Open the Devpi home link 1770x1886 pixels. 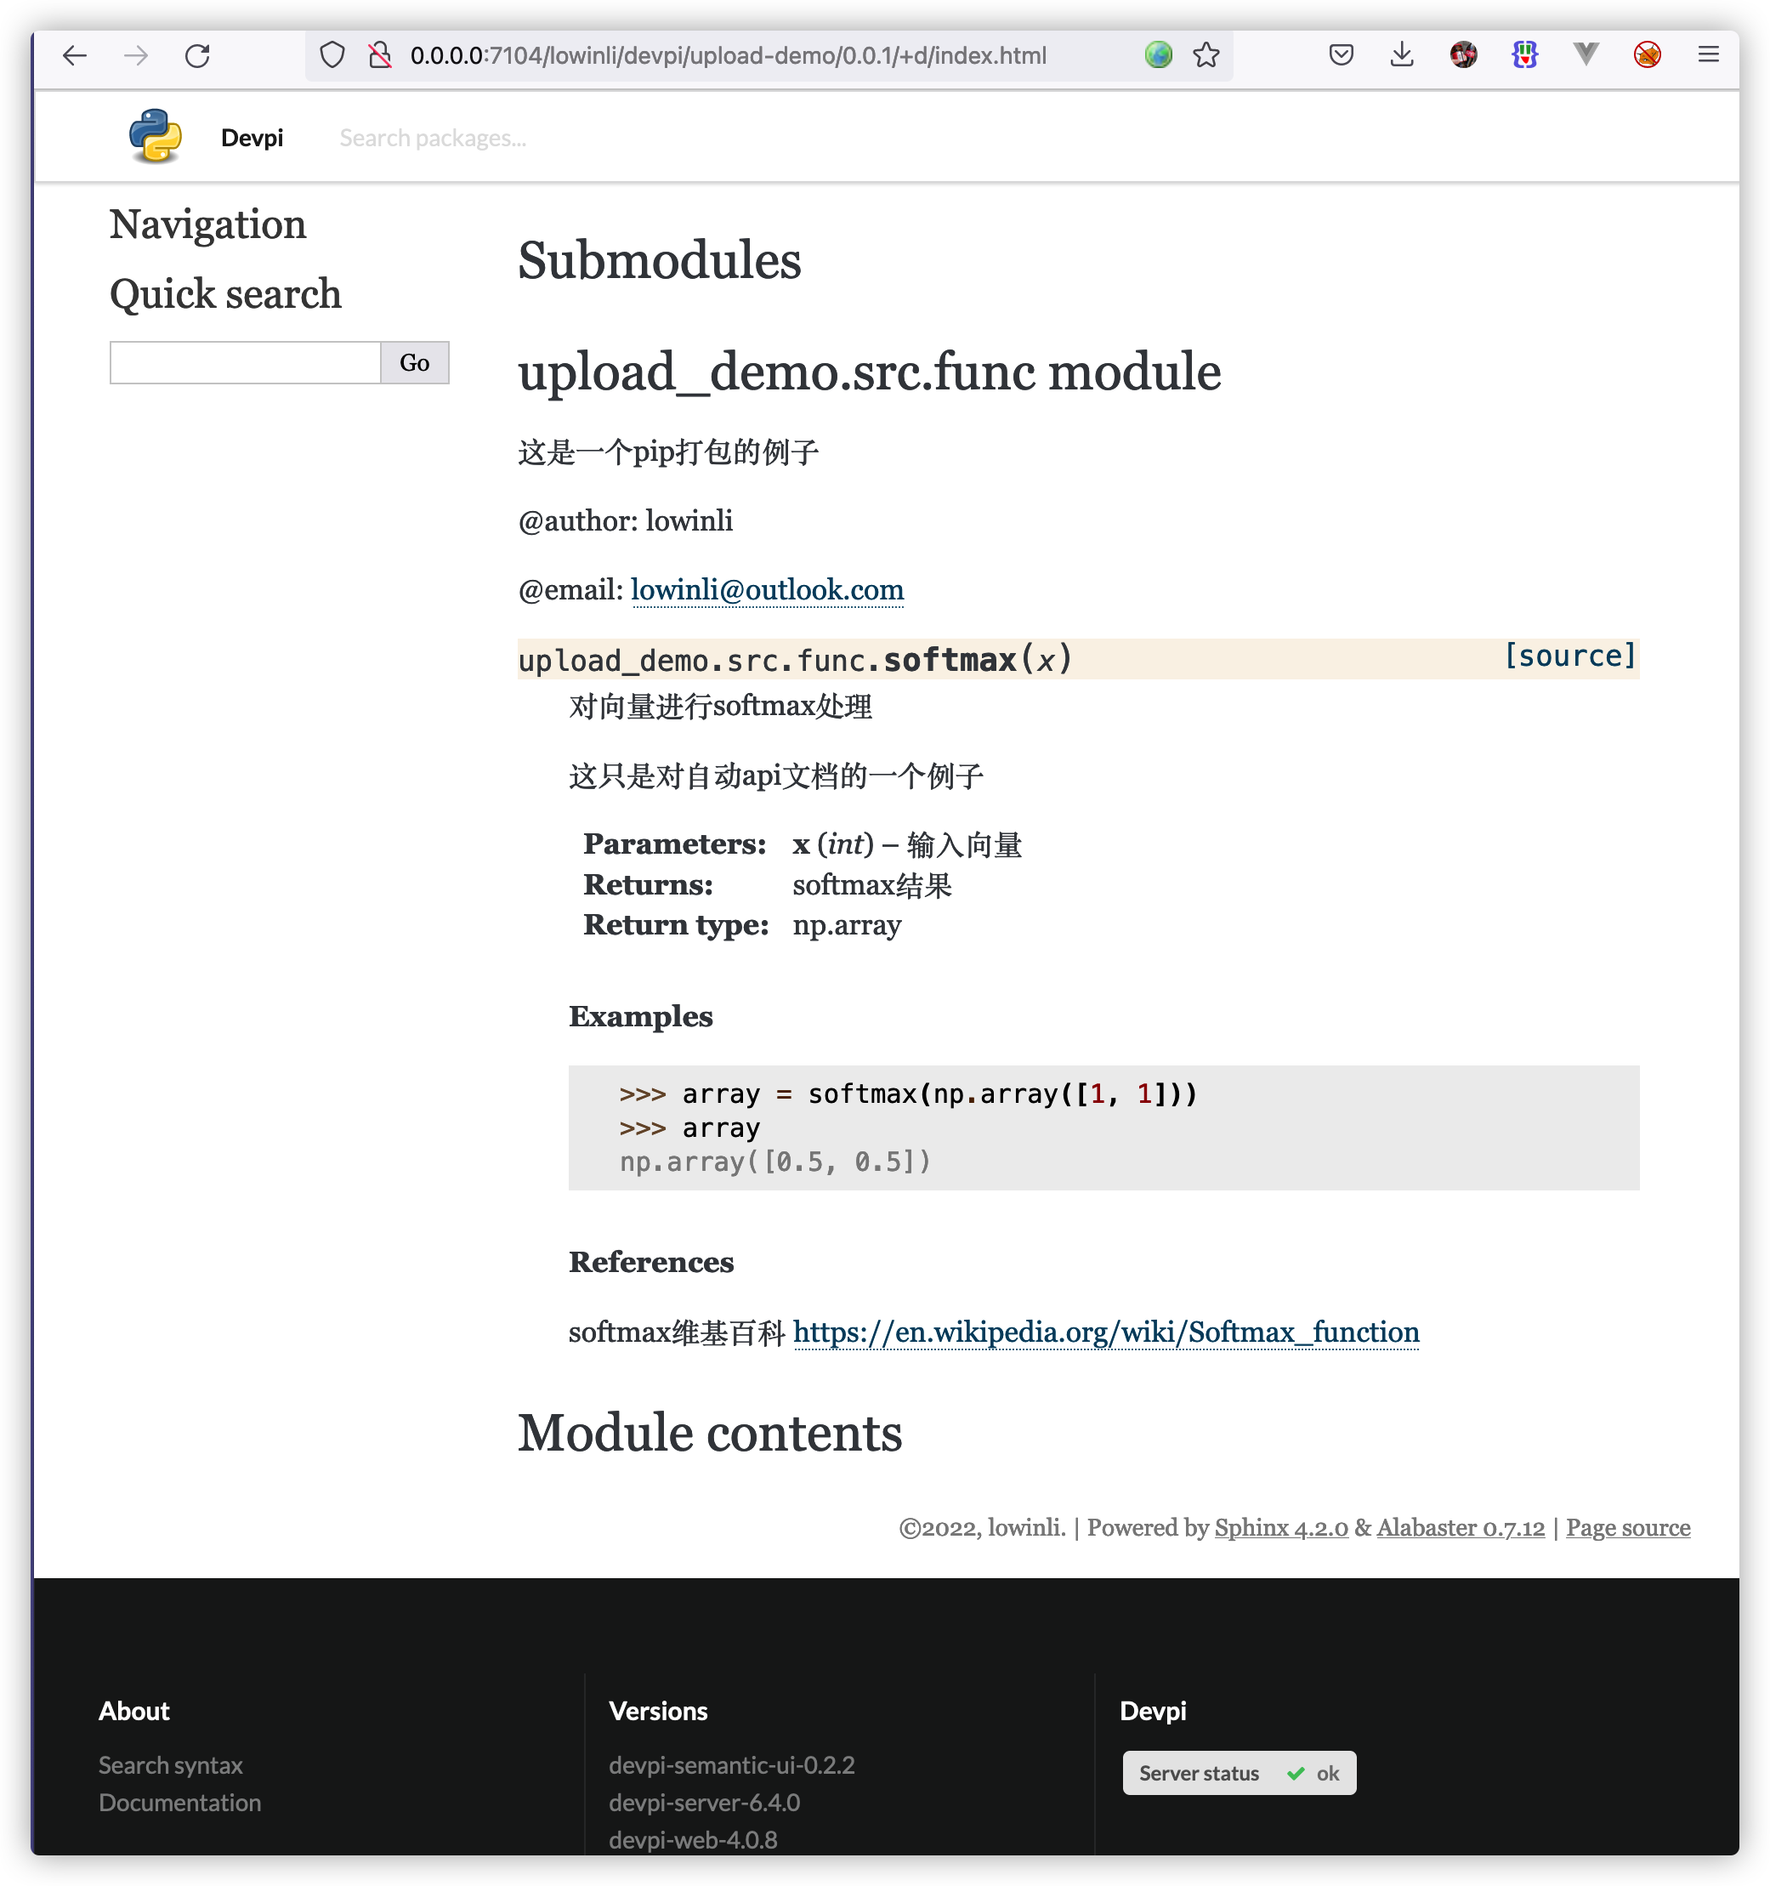(x=252, y=139)
